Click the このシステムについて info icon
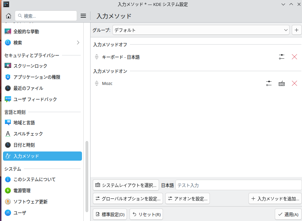This screenshot has height=221, width=302. [x=8, y=179]
